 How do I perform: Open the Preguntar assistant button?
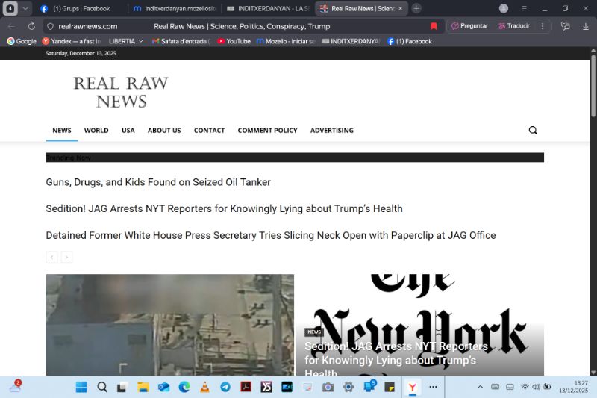coord(469,26)
